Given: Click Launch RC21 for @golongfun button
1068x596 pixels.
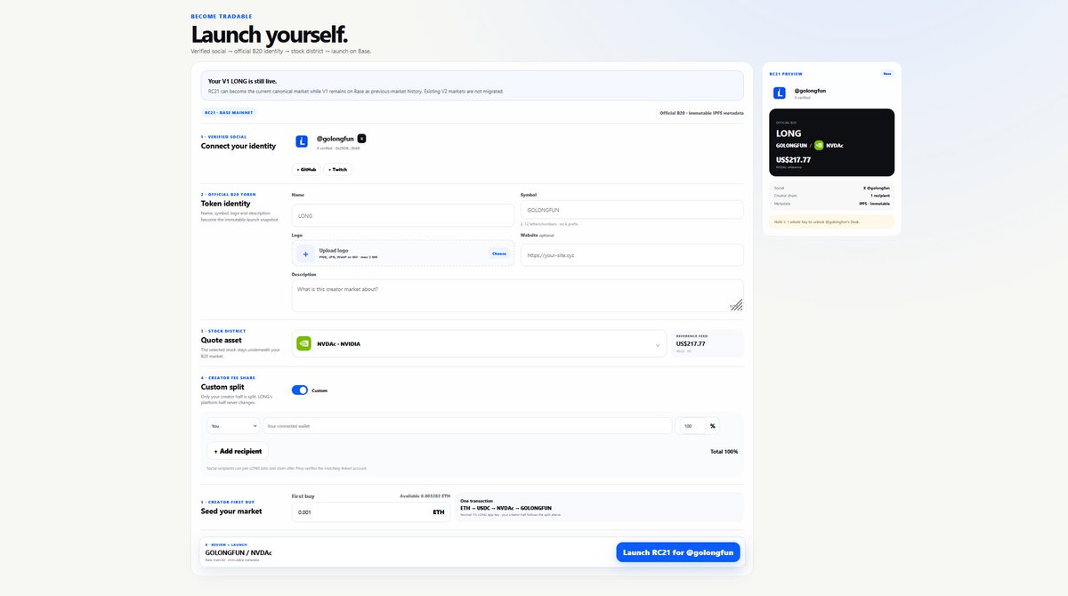Looking at the screenshot, I should click(678, 552).
